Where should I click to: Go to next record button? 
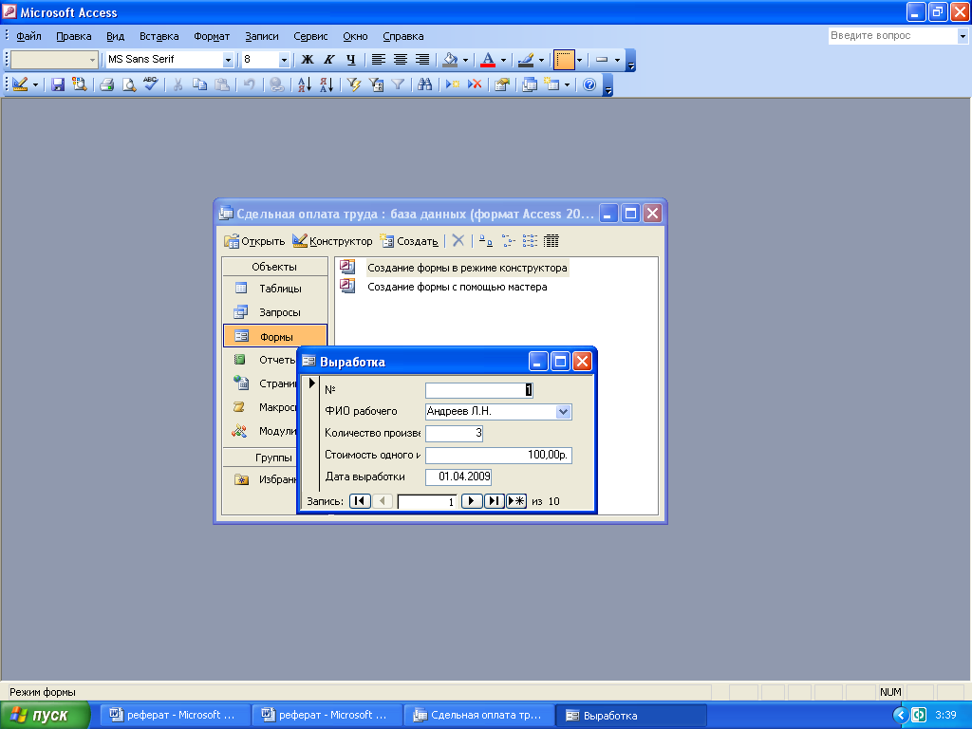pyautogui.click(x=472, y=501)
